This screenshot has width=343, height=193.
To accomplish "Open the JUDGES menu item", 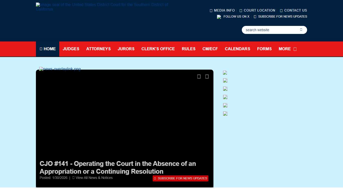I will pos(71,49).
